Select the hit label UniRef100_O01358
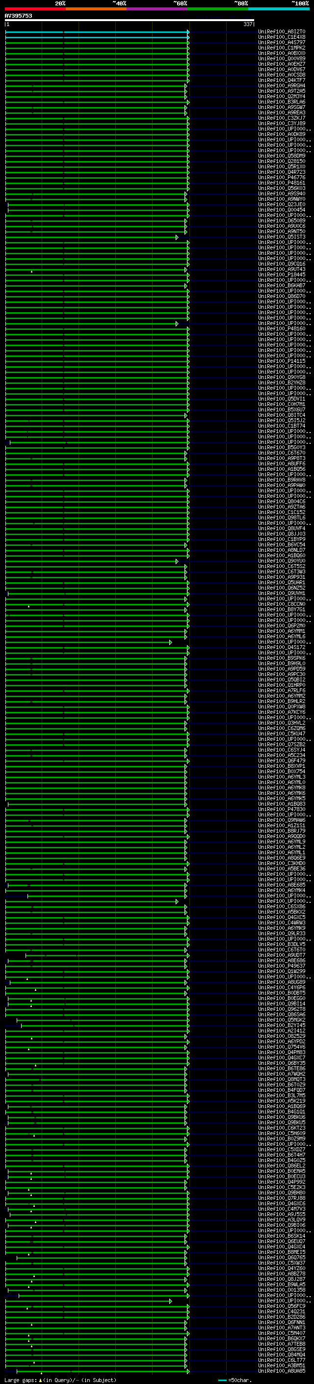The height and width of the screenshot is (1384, 314). [x=282, y=1290]
